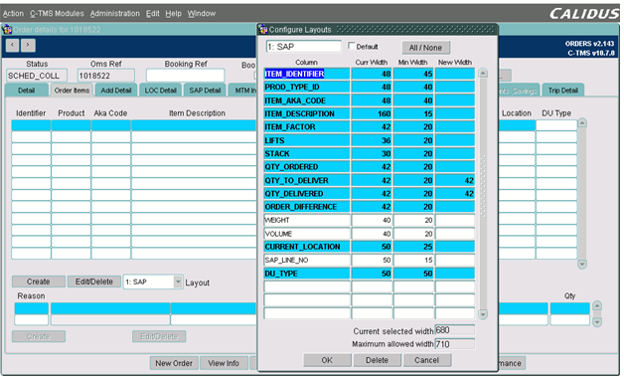
Task: Click New Width field for QTY_TO_DELIVER
Action: 455,180
